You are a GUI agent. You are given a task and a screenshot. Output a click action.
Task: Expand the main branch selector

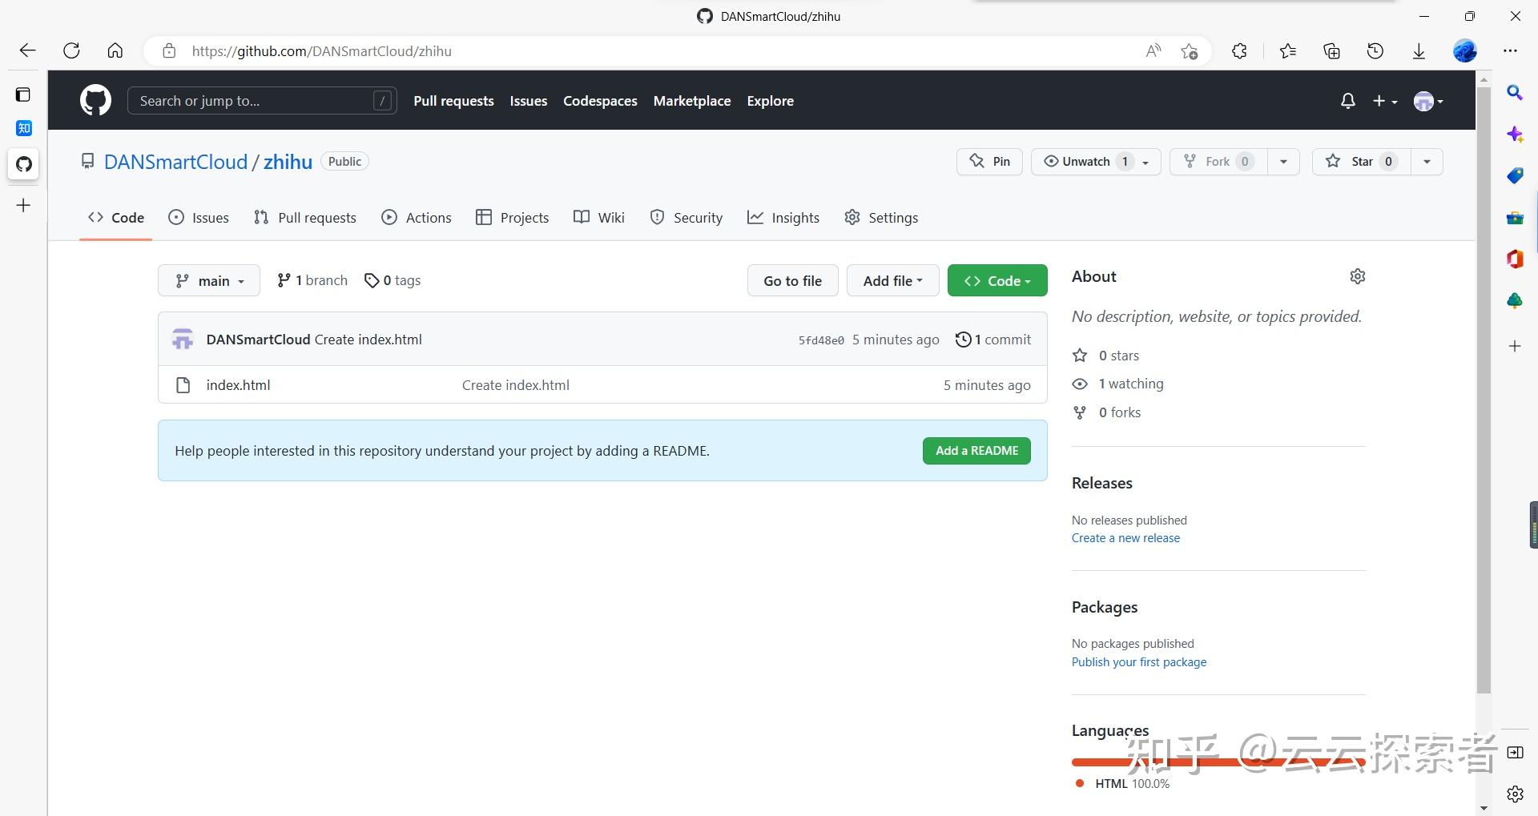(208, 280)
